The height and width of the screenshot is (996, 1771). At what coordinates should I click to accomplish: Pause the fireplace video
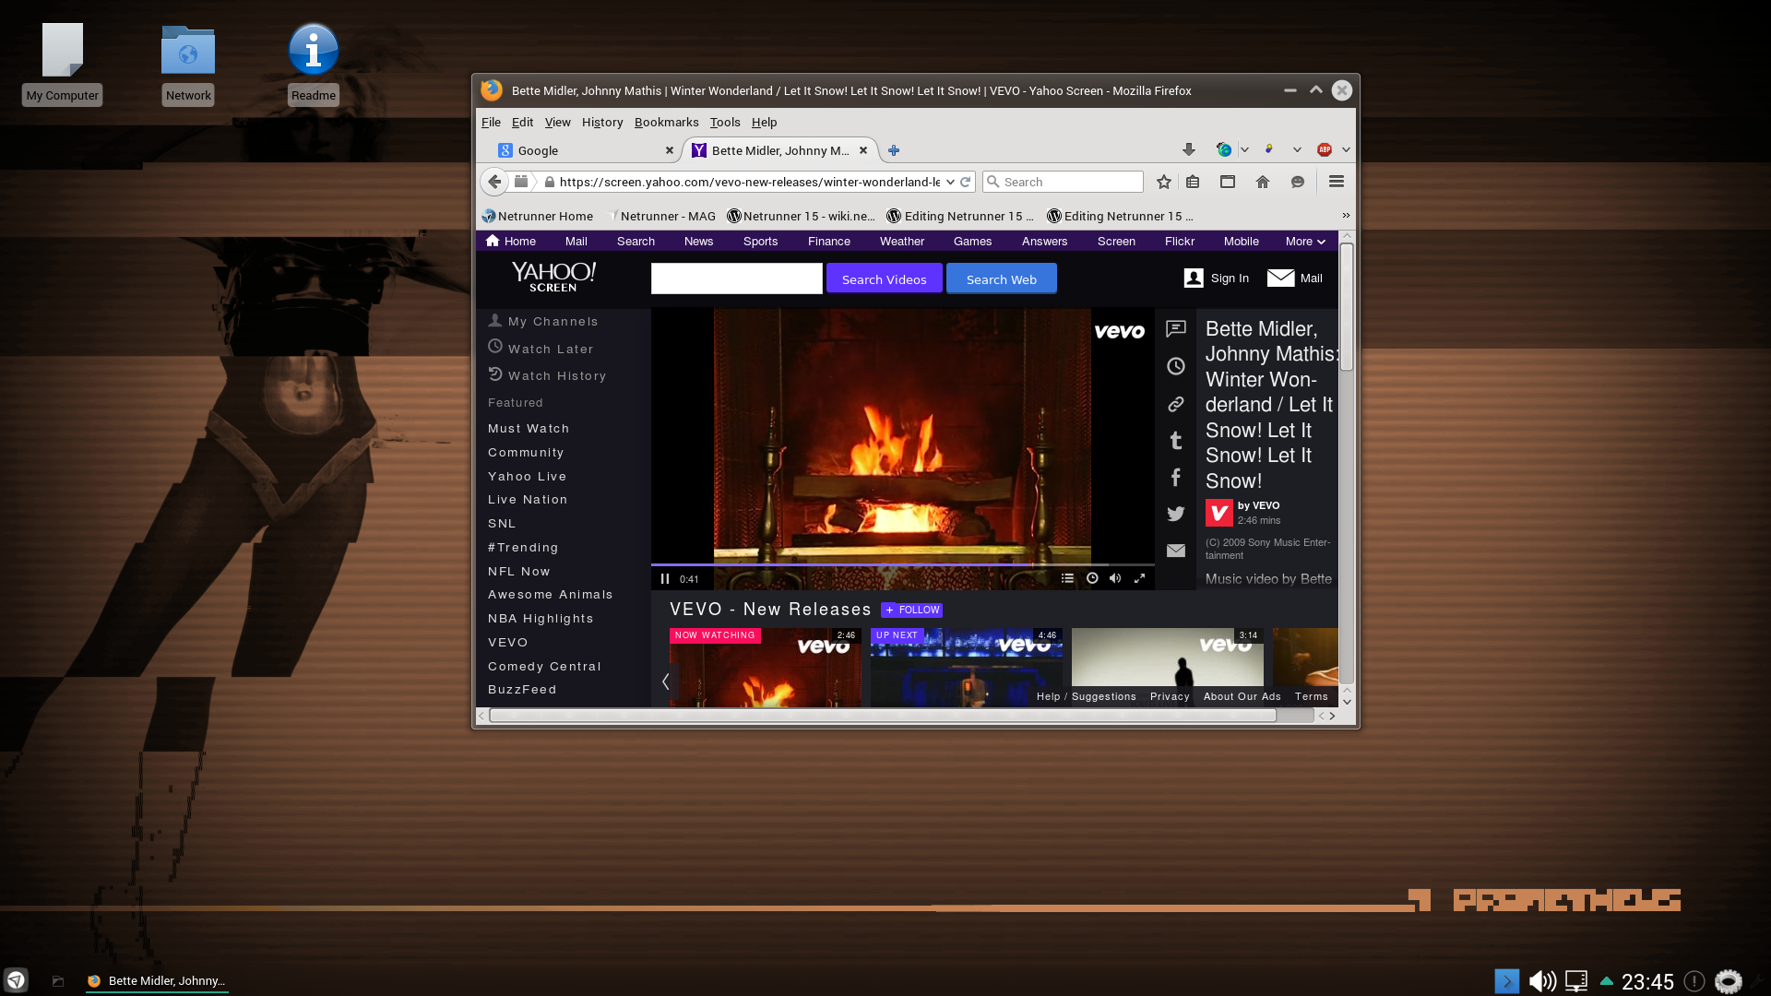point(665,577)
